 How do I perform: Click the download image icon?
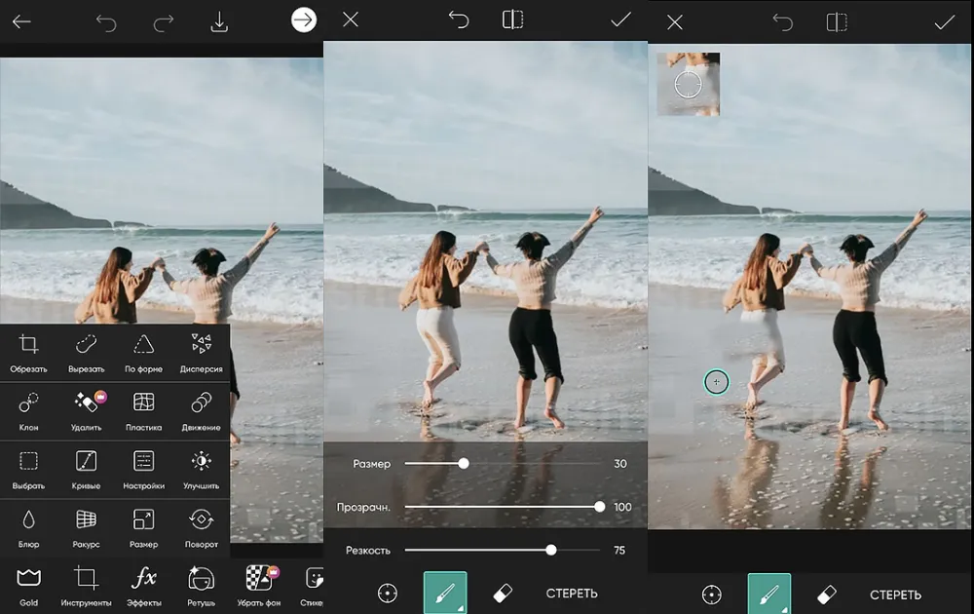point(219,21)
